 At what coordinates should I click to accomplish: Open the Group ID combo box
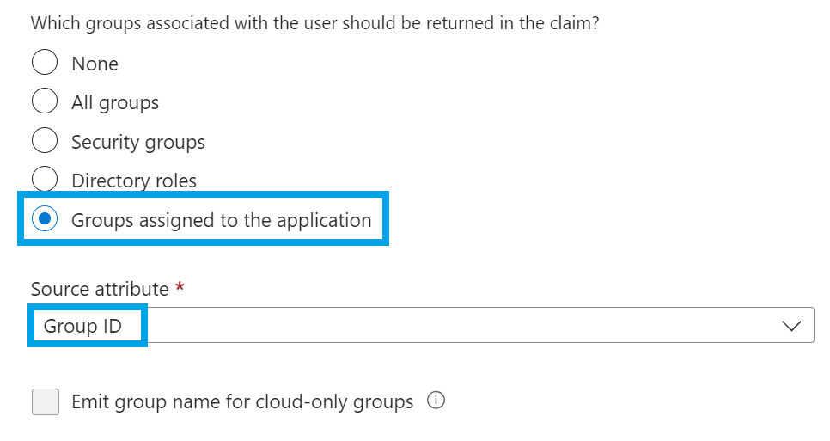421,326
